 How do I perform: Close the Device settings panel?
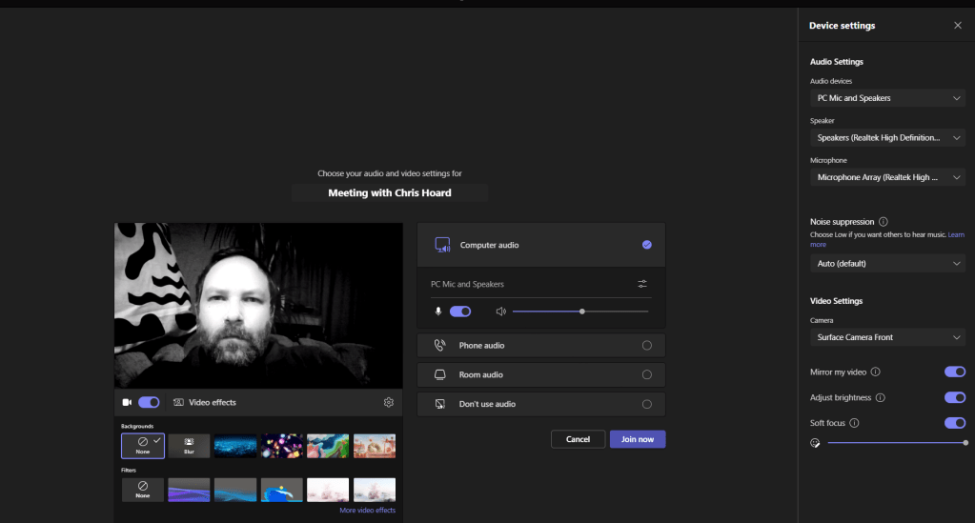[x=958, y=26]
